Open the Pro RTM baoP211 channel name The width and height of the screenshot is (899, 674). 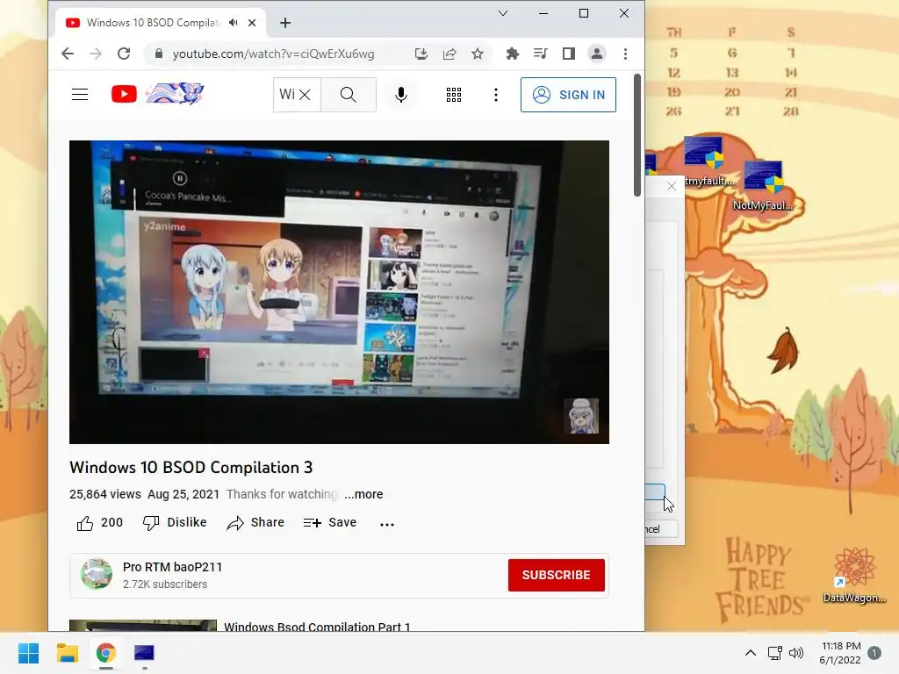(173, 567)
